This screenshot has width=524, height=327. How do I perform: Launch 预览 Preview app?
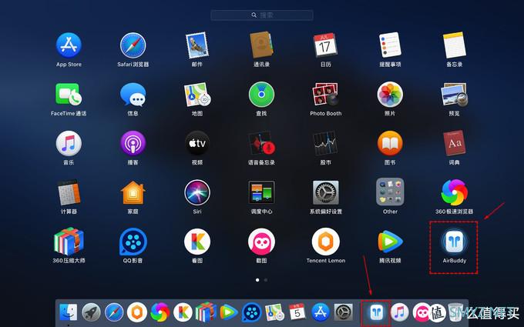coord(454,95)
